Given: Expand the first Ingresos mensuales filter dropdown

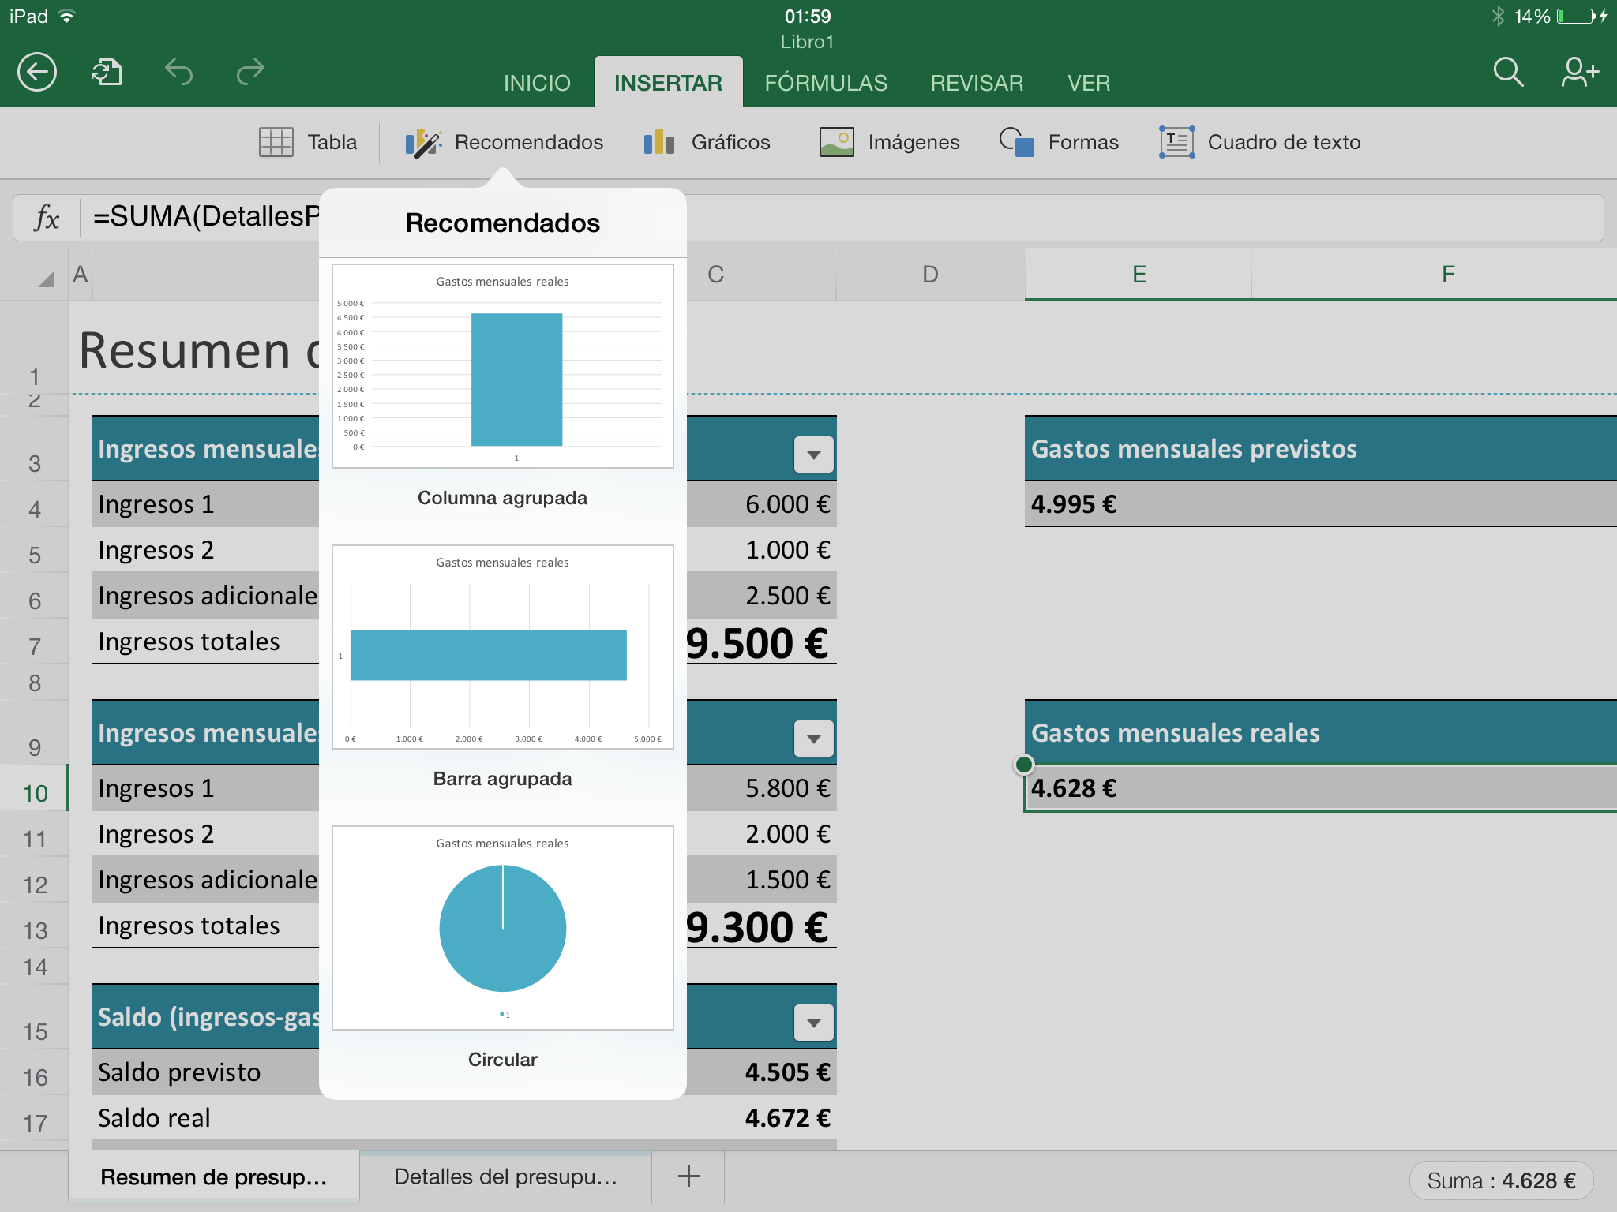Looking at the screenshot, I should (813, 454).
